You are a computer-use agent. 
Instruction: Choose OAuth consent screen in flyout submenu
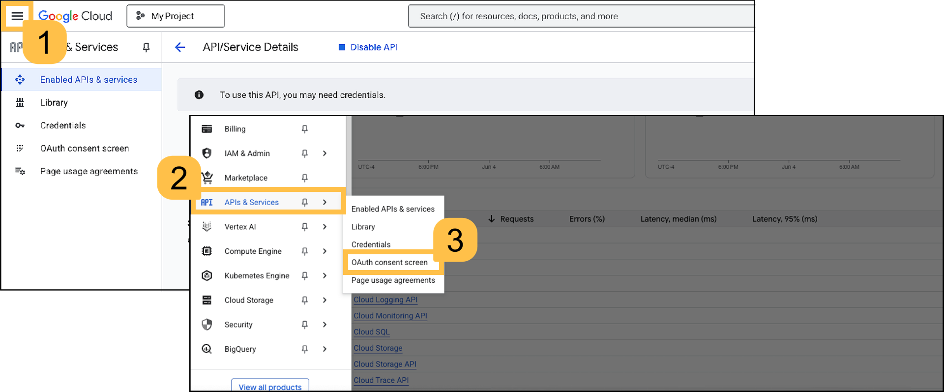coord(389,262)
